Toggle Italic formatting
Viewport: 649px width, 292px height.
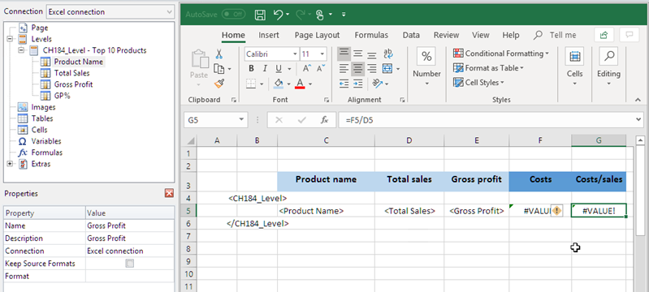coord(265,69)
